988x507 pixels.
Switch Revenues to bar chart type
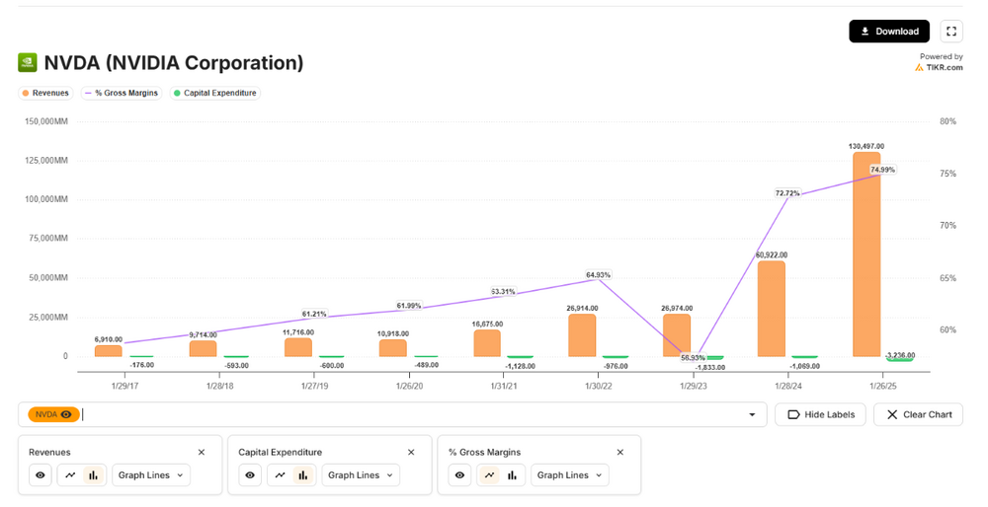pyautogui.click(x=93, y=474)
